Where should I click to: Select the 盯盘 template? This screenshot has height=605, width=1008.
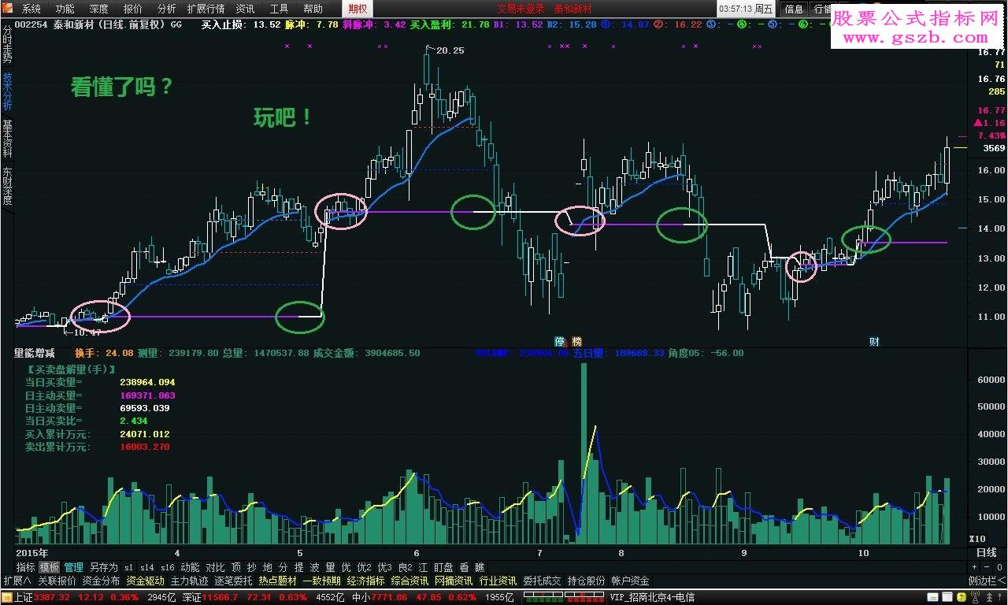pyautogui.click(x=443, y=566)
